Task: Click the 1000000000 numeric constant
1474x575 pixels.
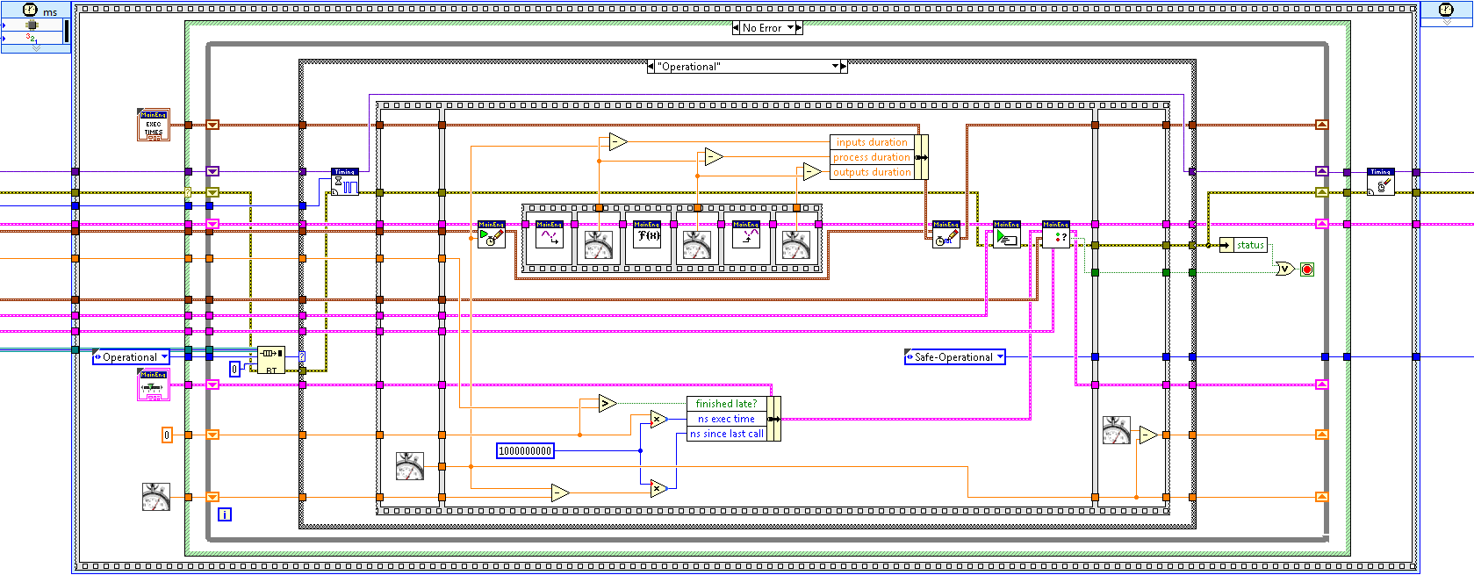Action: pos(525,450)
